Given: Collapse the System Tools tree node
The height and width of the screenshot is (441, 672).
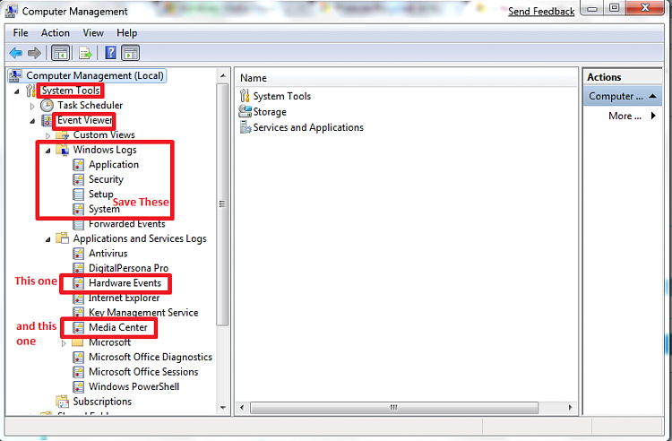Looking at the screenshot, I should click(17, 91).
